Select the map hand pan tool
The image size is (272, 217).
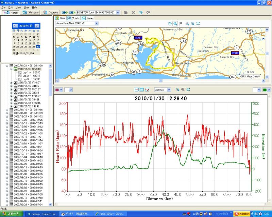click(x=170, y=23)
